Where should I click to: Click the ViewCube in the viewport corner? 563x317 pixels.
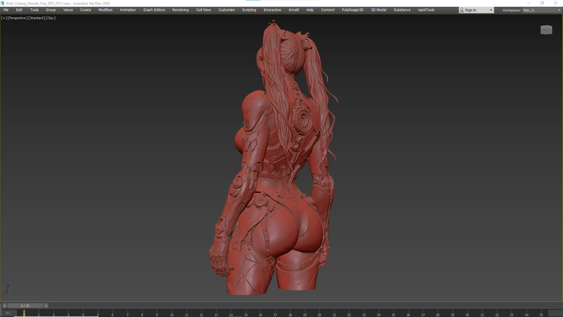[546, 30]
